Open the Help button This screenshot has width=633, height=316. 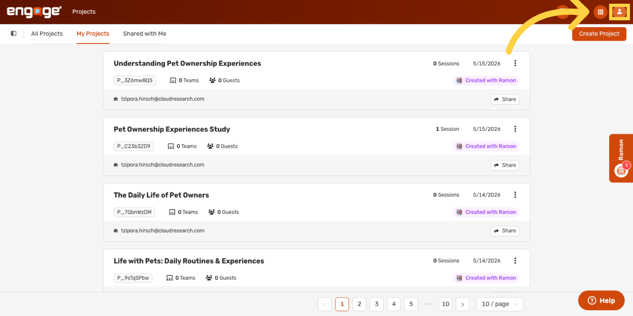[601, 300]
